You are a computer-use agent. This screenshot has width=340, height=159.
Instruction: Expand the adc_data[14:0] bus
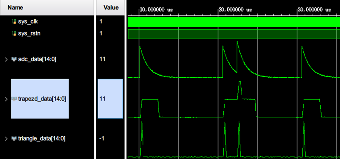6,59
